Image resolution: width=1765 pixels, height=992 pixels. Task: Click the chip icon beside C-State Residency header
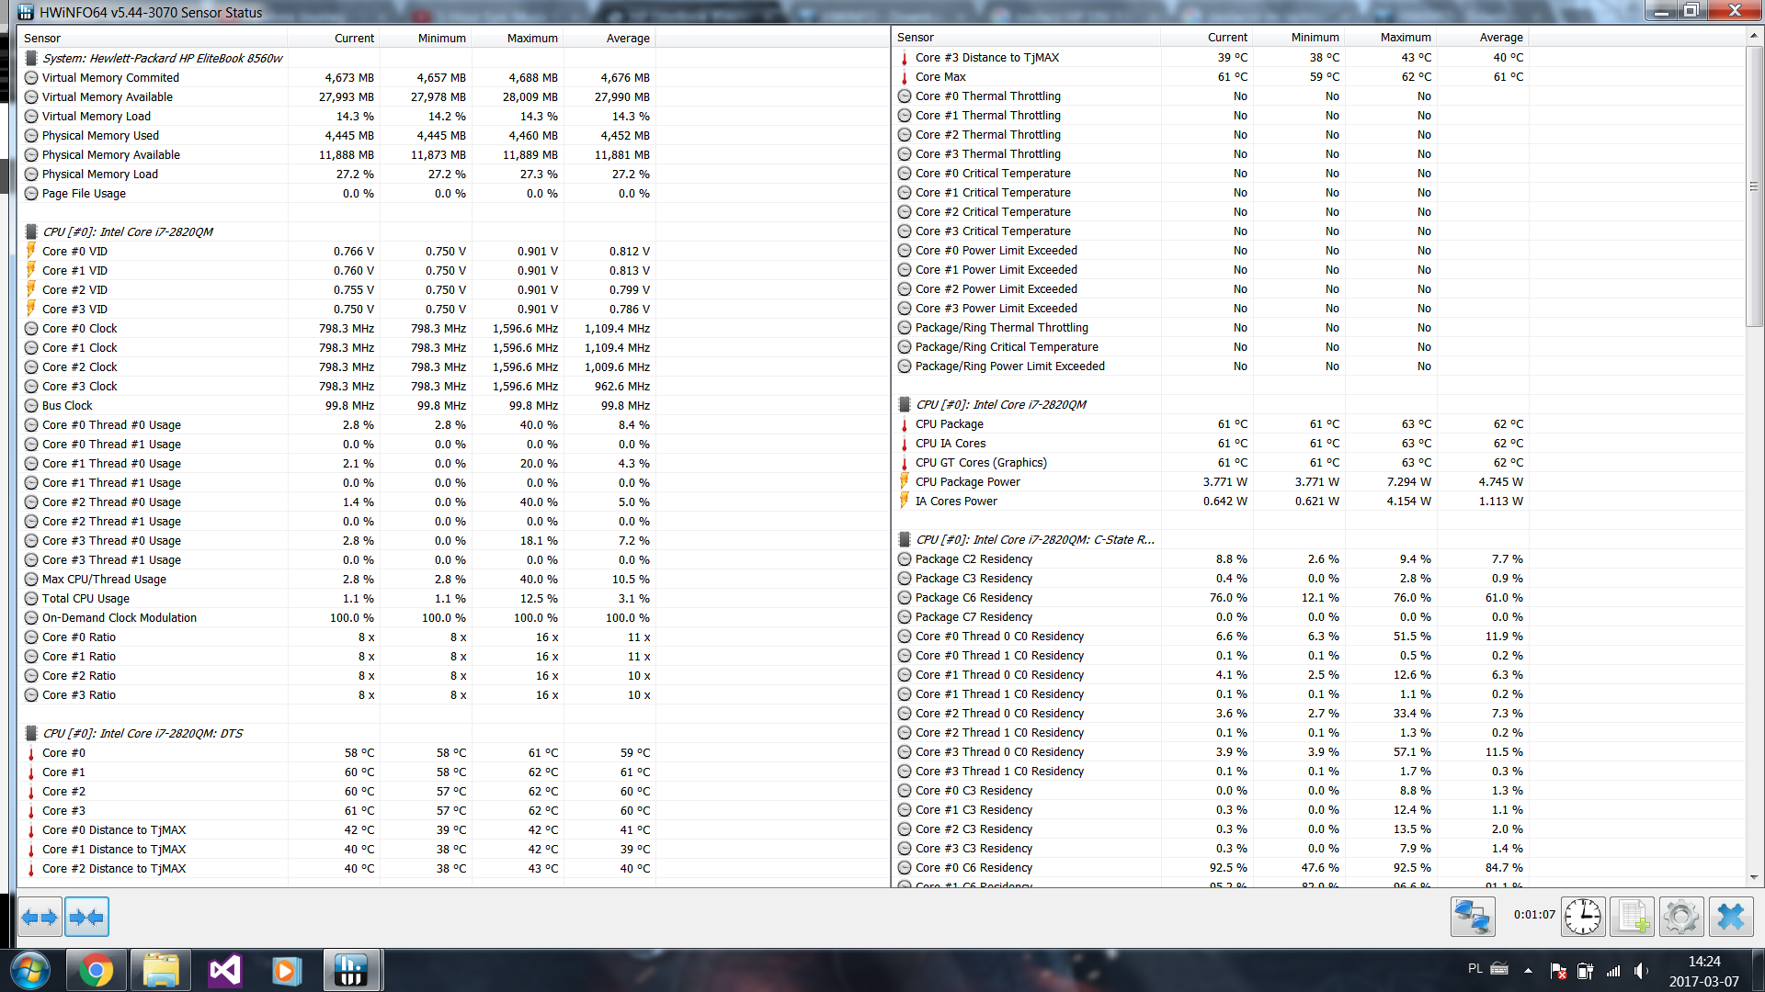pyautogui.click(x=905, y=539)
